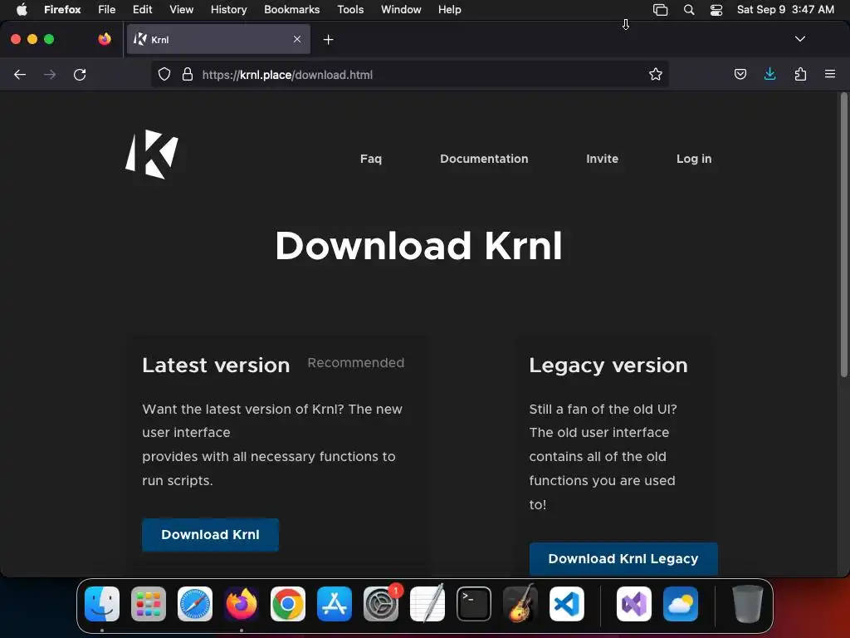850x638 pixels.
Task: Go back with the browser back arrow
Action: pos(20,75)
